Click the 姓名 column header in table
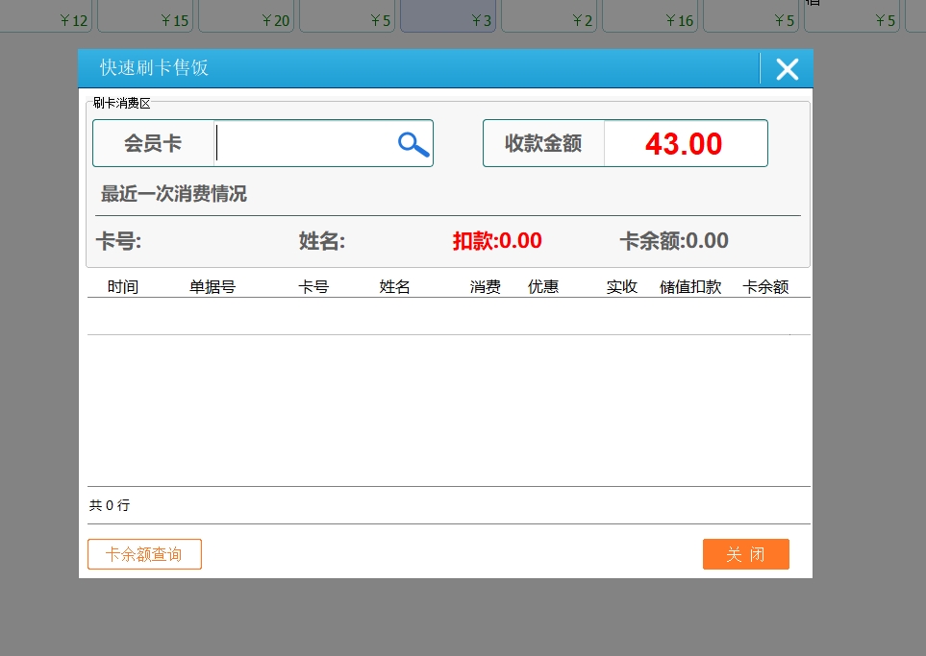926x656 pixels. coord(395,287)
